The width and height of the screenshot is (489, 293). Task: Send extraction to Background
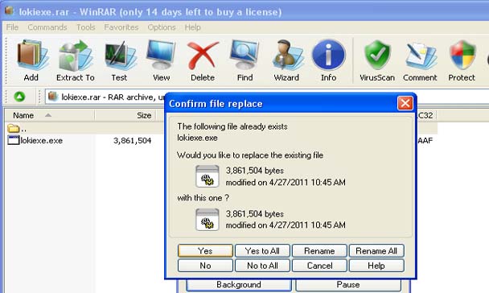click(x=239, y=285)
